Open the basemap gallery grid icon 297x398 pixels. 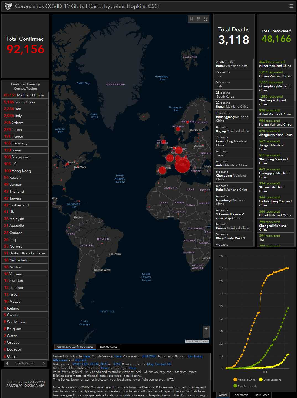[205, 19]
